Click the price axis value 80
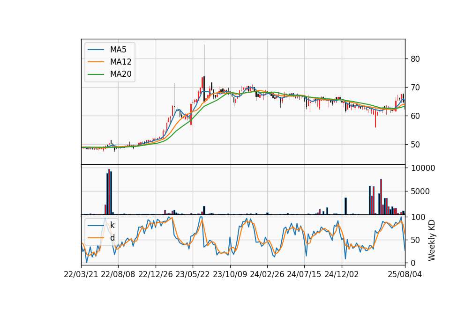Image resolution: width=450 pixels, height=323 pixels. [x=415, y=59]
